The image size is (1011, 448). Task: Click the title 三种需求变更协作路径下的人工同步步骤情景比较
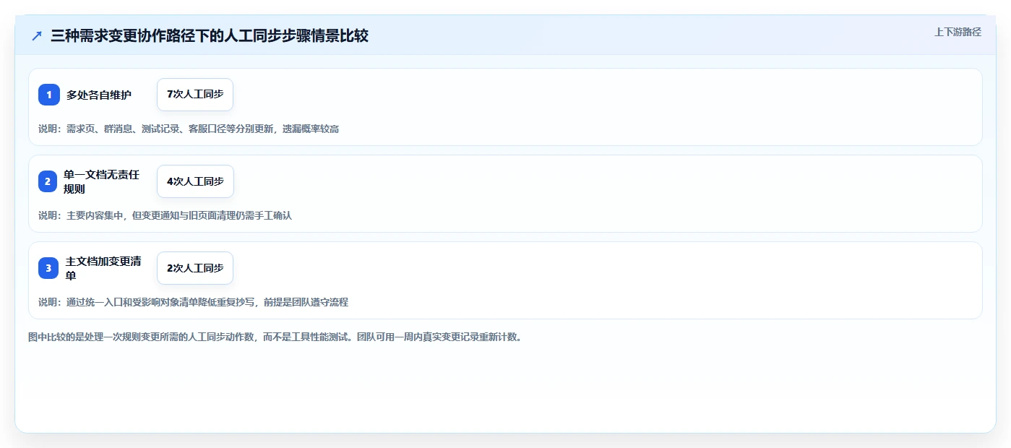(210, 35)
